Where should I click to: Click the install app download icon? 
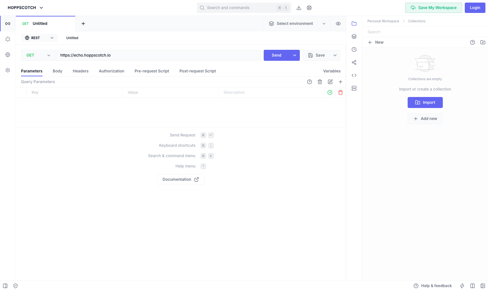pyautogui.click(x=299, y=8)
